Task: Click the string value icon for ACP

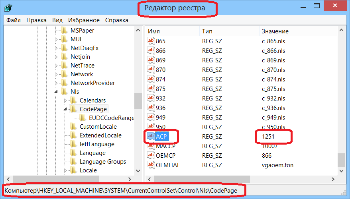Action: 151,136
